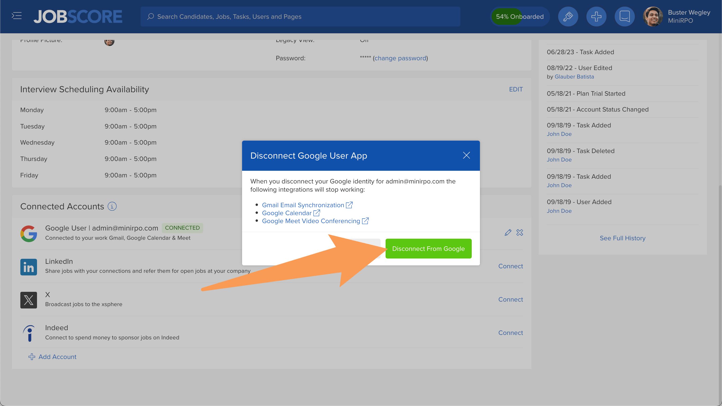This screenshot has height=406, width=722.
Task: Click the plus add icon in header
Action: coord(596,17)
